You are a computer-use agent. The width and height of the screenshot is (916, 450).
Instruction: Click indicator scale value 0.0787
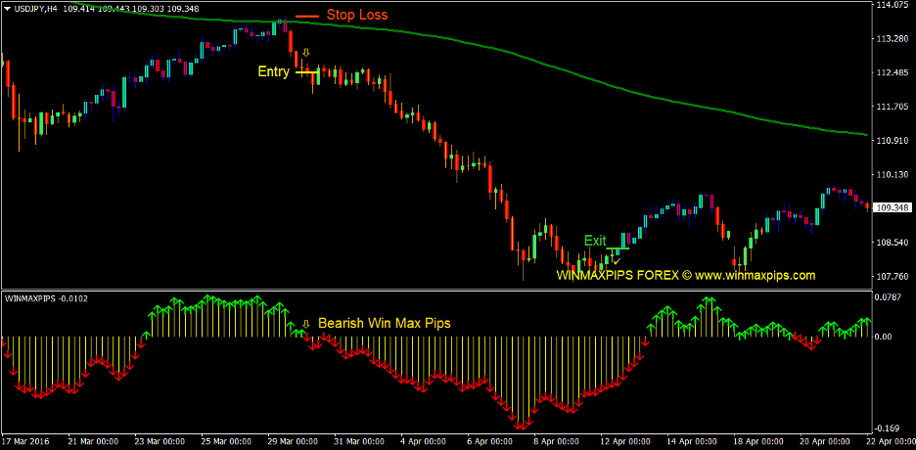click(890, 296)
